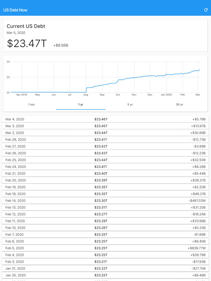Click the Jan 31, 2020 debt row
This screenshot has width=211, height=281.
click(x=105, y=268)
